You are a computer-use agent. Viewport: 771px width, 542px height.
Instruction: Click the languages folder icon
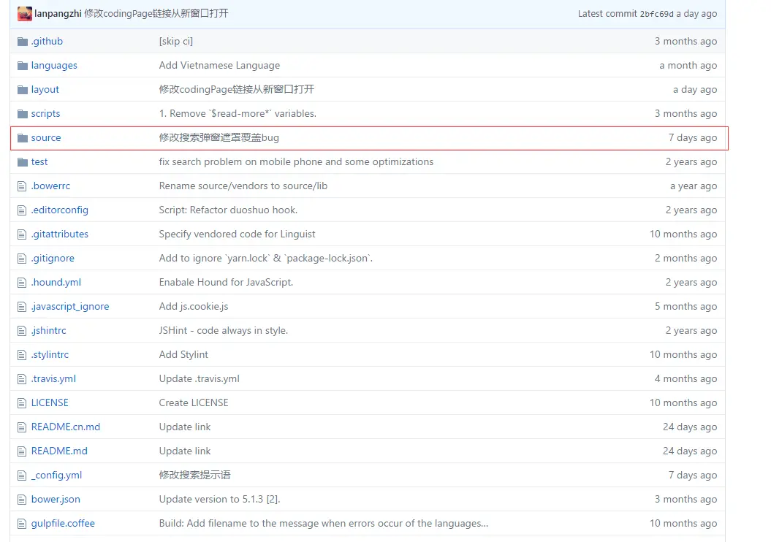[x=22, y=65]
